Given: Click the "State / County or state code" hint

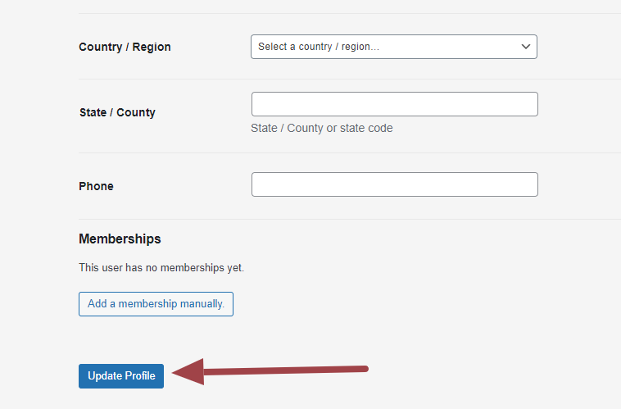Looking at the screenshot, I should click(x=322, y=128).
